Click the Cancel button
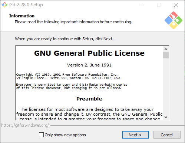185x143 pixels. tap(167, 135)
